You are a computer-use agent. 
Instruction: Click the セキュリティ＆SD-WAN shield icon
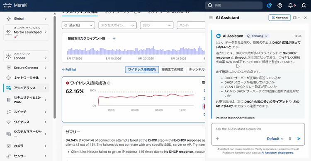[x=9, y=100]
